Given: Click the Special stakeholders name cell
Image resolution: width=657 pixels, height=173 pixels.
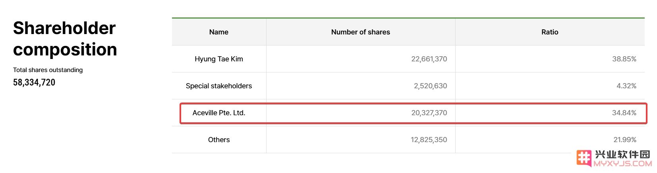Looking at the screenshot, I should coord(219,86).
